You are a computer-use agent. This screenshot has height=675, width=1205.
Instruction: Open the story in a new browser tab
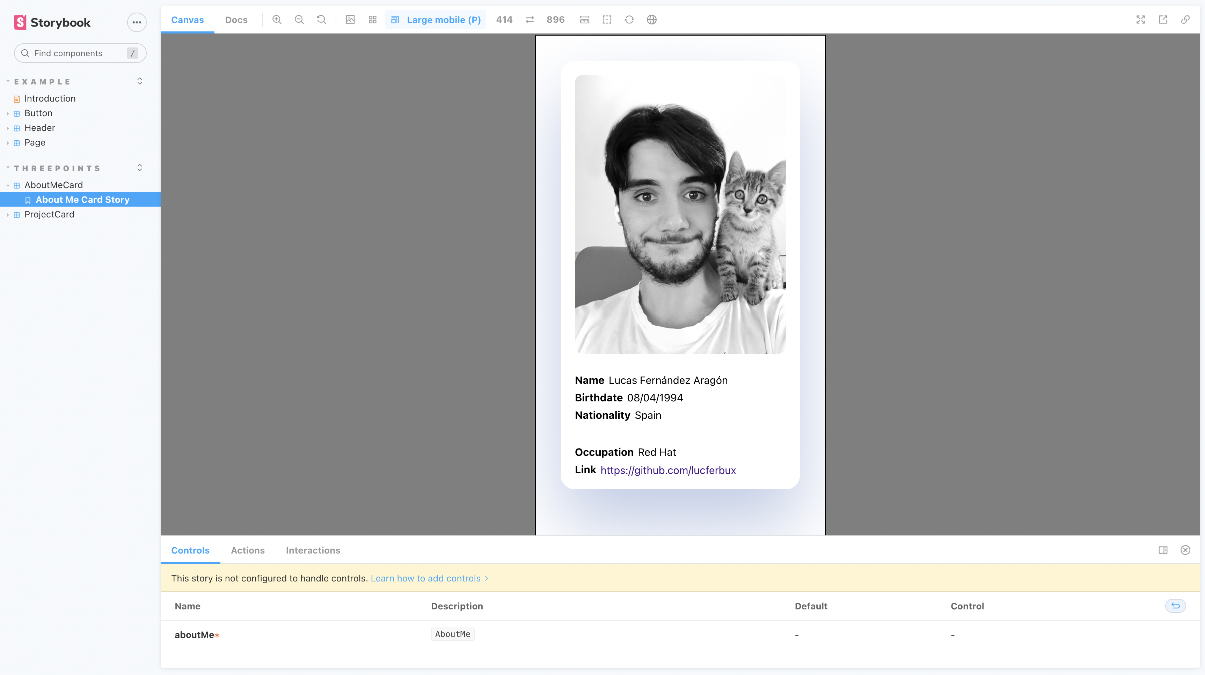click(1164, 20)
